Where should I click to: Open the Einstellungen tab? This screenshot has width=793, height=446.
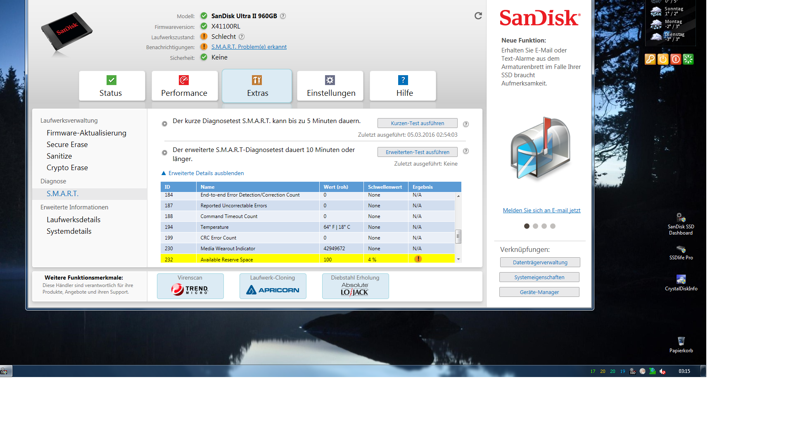click(330, 86)
